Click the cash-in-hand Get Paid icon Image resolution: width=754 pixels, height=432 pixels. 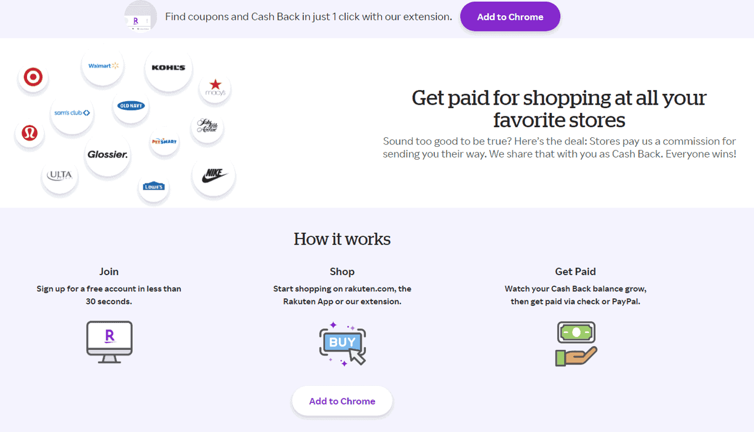coord(575,344)
